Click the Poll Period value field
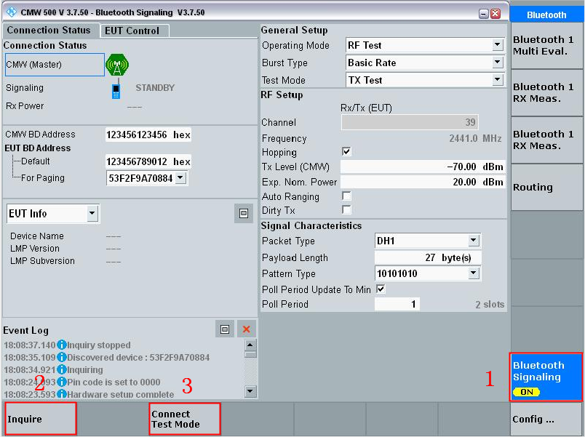Screen dimensions: 585x437 [397, 304]
